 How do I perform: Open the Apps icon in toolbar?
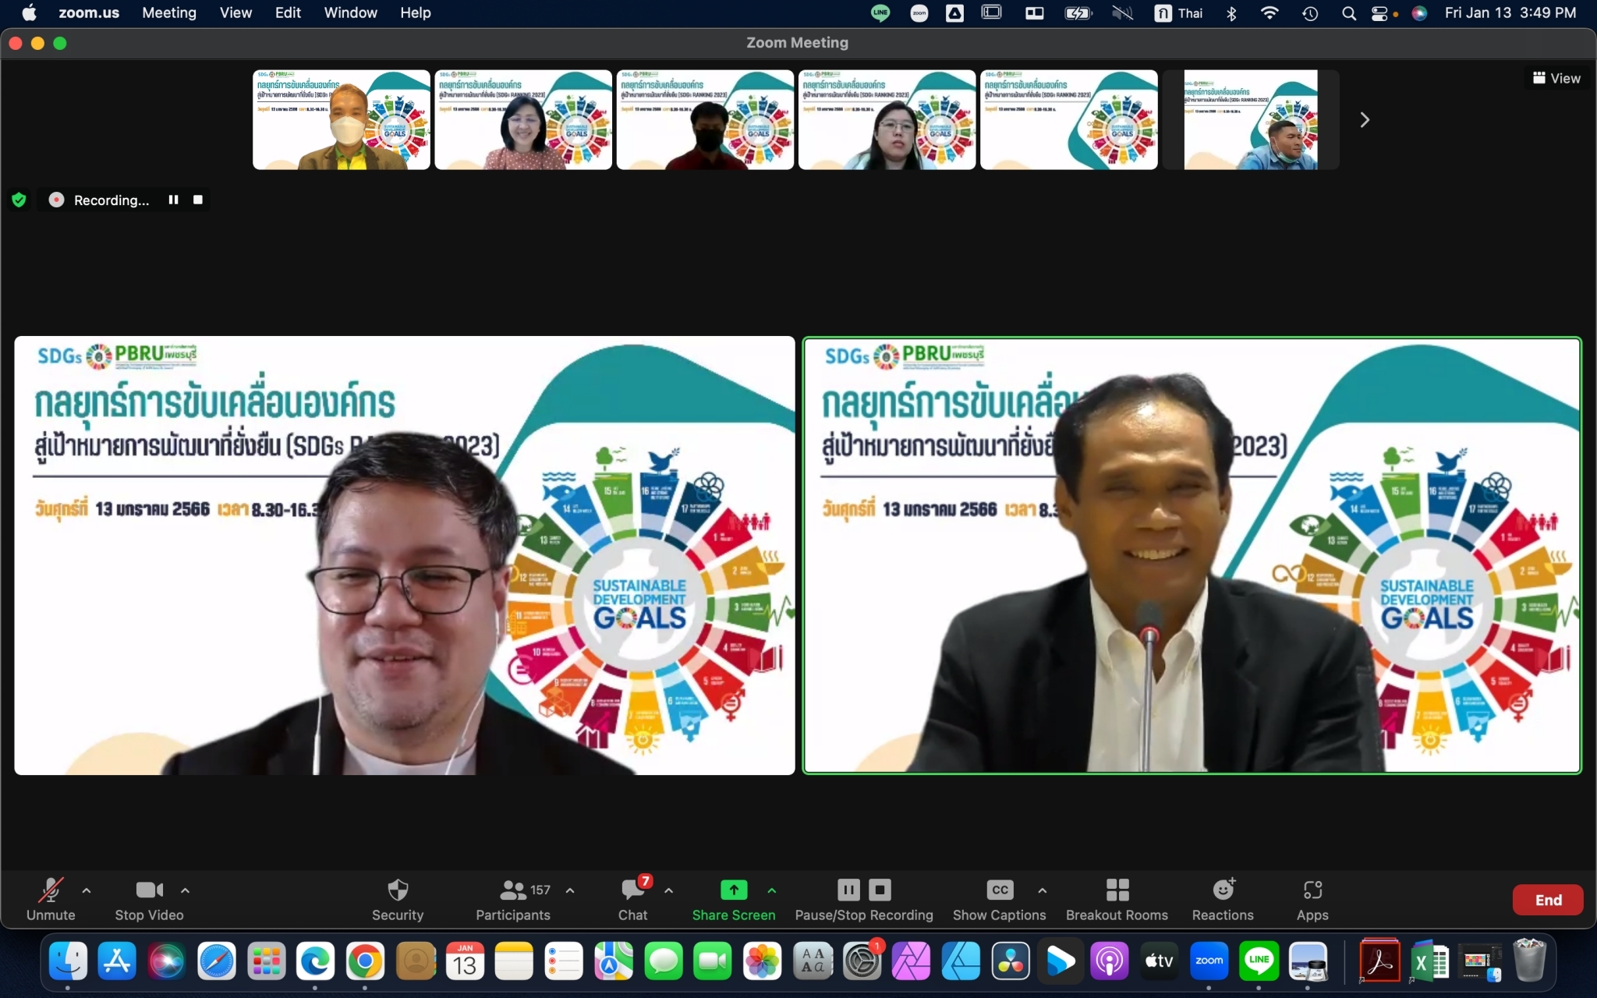coord(1312,891)
